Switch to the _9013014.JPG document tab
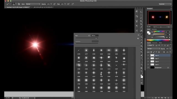 point(44,7)
